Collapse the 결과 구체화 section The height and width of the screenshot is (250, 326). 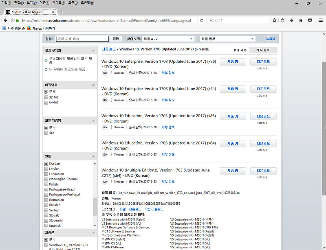[x=93, y=51]
